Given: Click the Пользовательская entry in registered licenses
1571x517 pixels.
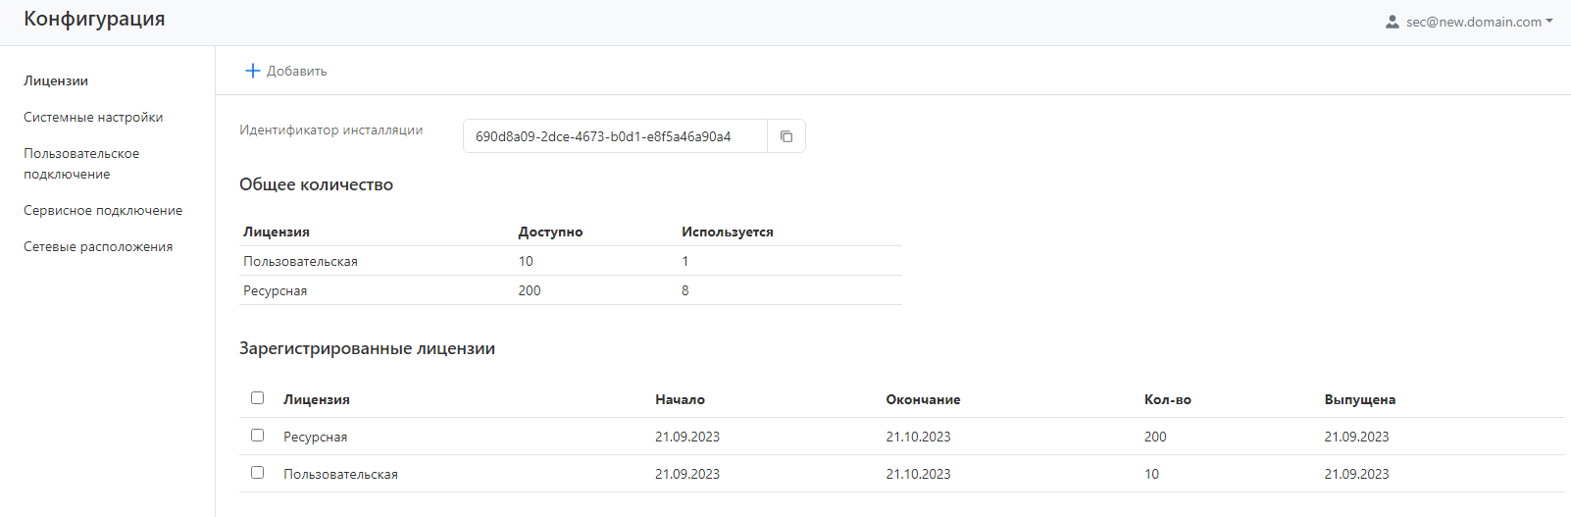Looking at the screenshot, I should point(340,474).
